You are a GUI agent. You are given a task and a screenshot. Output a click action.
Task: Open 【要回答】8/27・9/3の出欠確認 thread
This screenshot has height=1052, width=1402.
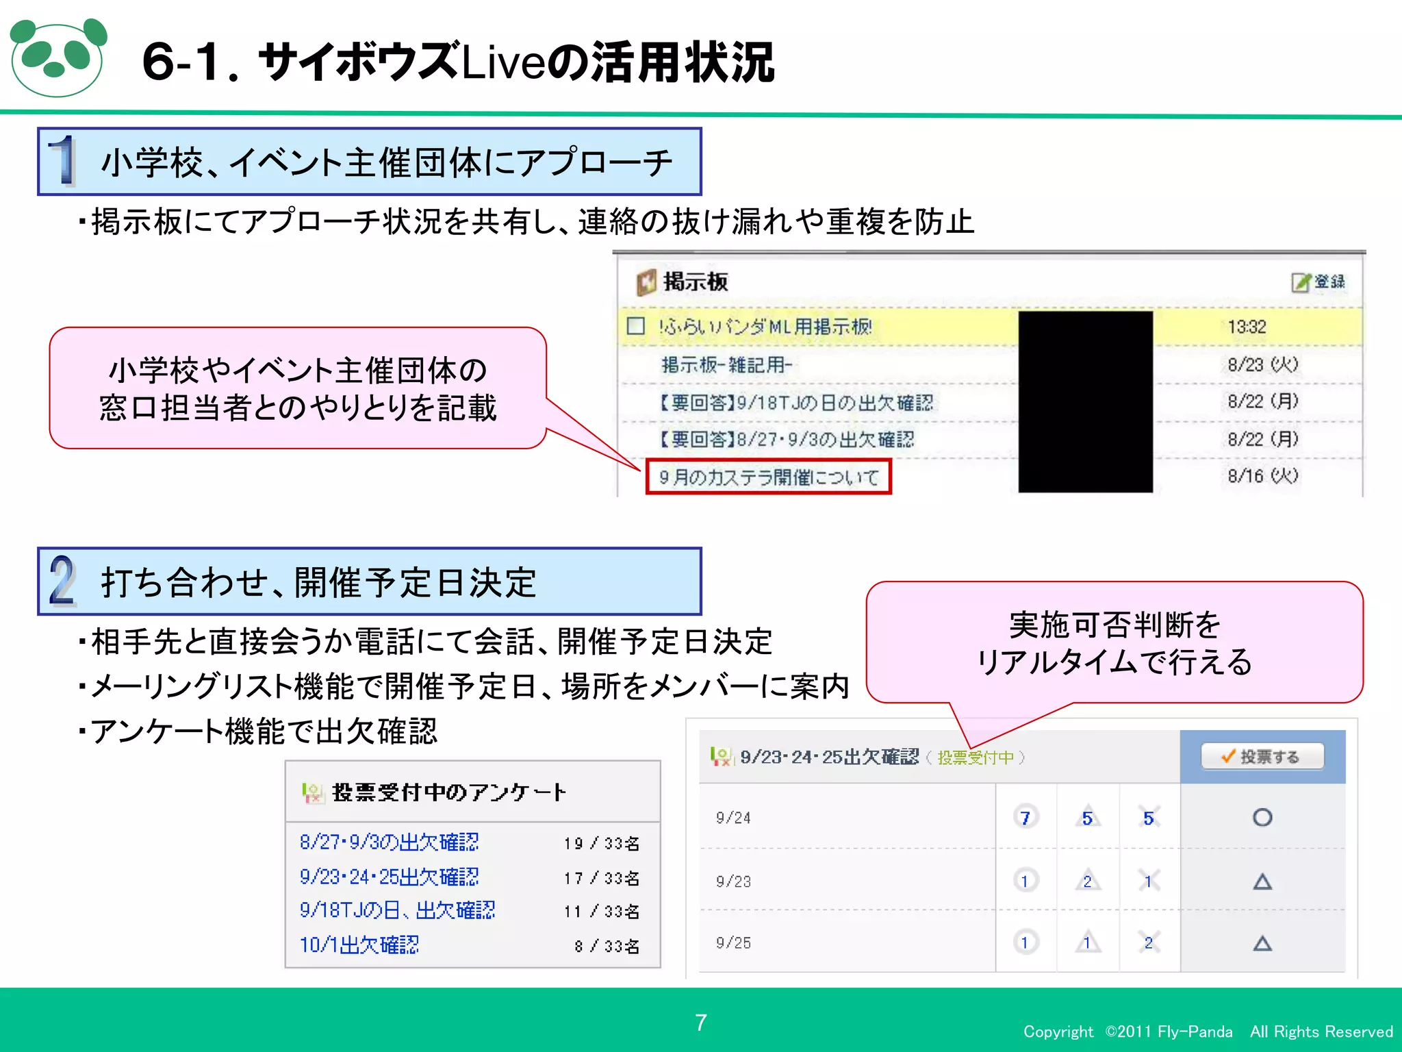point(785,439)
